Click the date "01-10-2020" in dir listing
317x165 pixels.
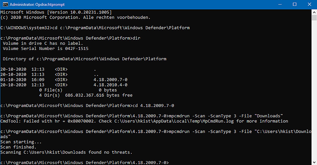click(13, 80)
